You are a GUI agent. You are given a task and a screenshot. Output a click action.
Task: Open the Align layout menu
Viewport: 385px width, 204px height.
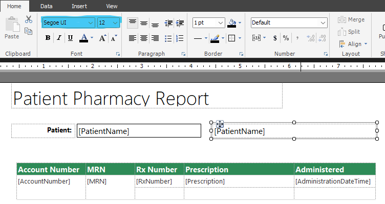353,44
